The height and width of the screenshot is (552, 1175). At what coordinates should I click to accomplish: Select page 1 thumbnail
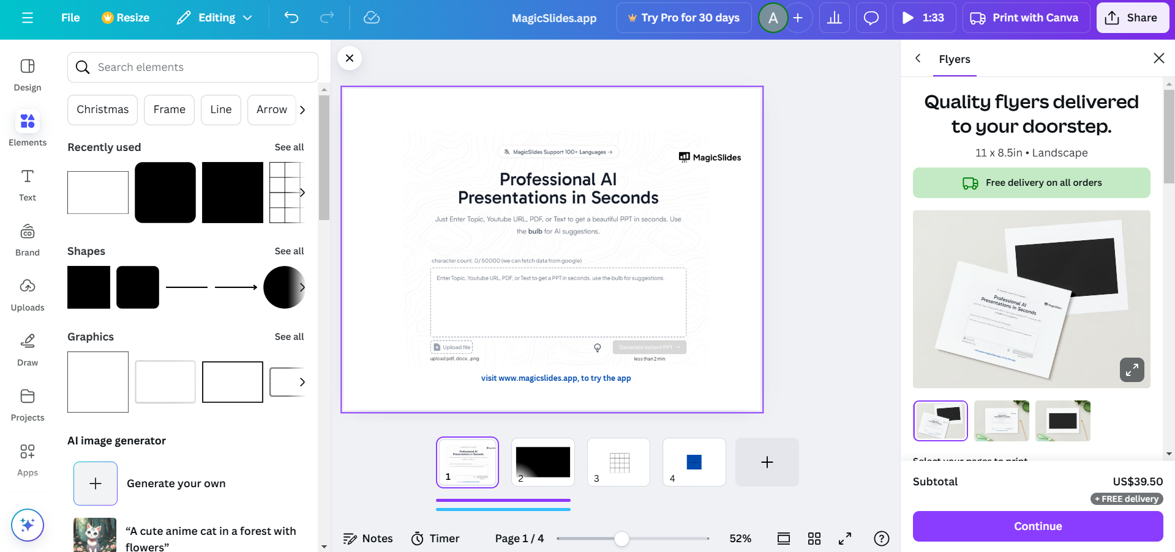(467, 462)
